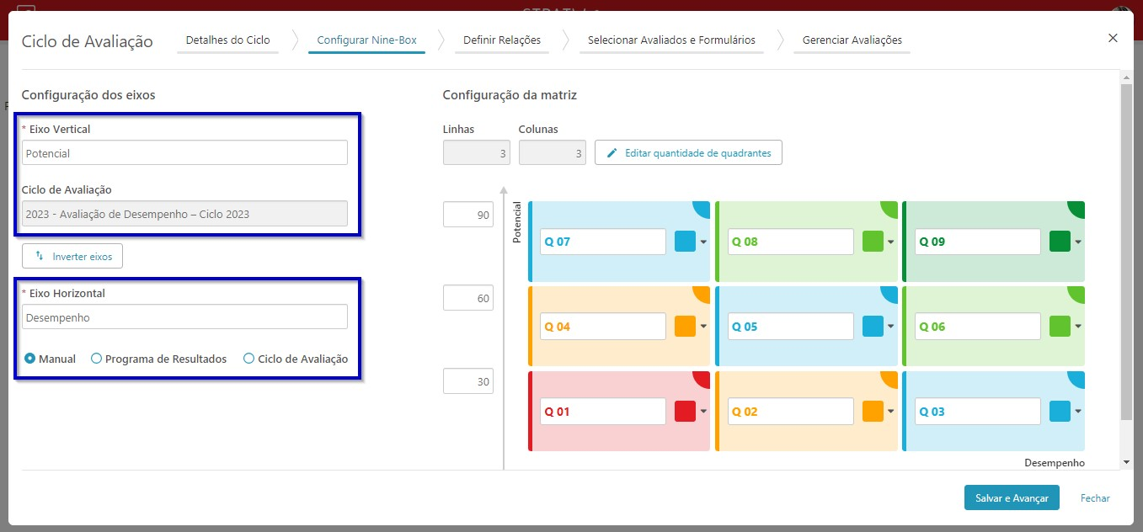Click the blue color swatch for Q 03
The width and height of the screenshot is (1143, 532).
[x=1060, y=412]
